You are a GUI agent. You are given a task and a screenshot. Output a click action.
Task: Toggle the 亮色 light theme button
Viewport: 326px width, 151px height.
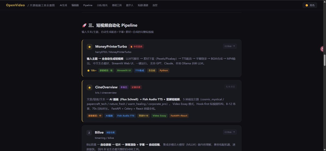(310, 5)
